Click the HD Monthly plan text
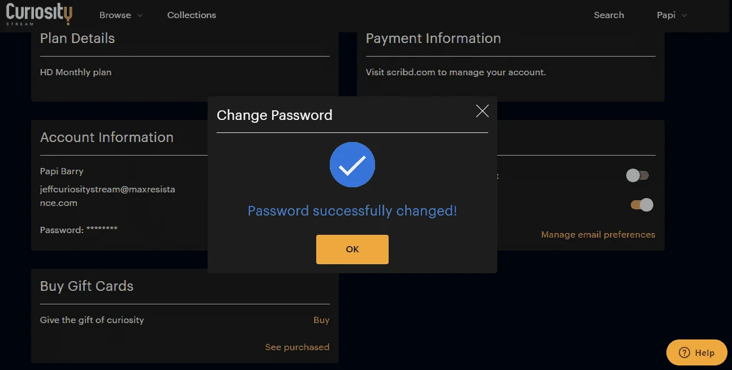 point(76,72)
